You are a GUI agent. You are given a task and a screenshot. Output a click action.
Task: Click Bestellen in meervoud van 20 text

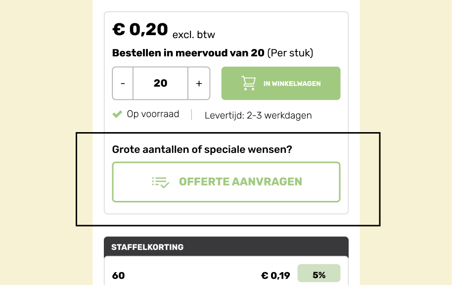(188, 53)
